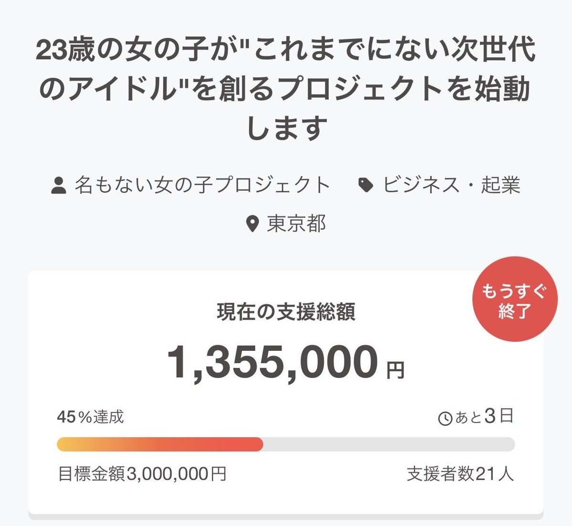572x526 pixels.
Task: Click the orange filled part of progress bar
Action: [160, 444]
